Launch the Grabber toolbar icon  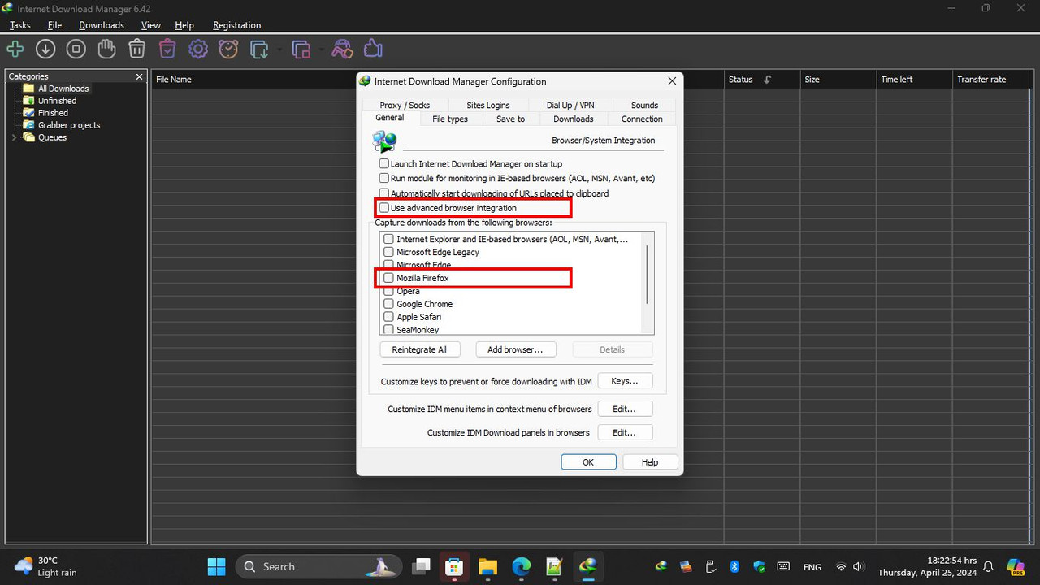[x=343, y=50]
